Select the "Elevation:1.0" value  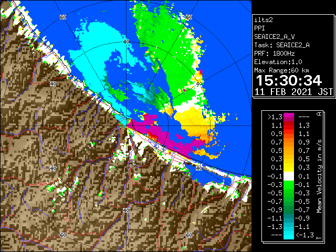[278, 62]
